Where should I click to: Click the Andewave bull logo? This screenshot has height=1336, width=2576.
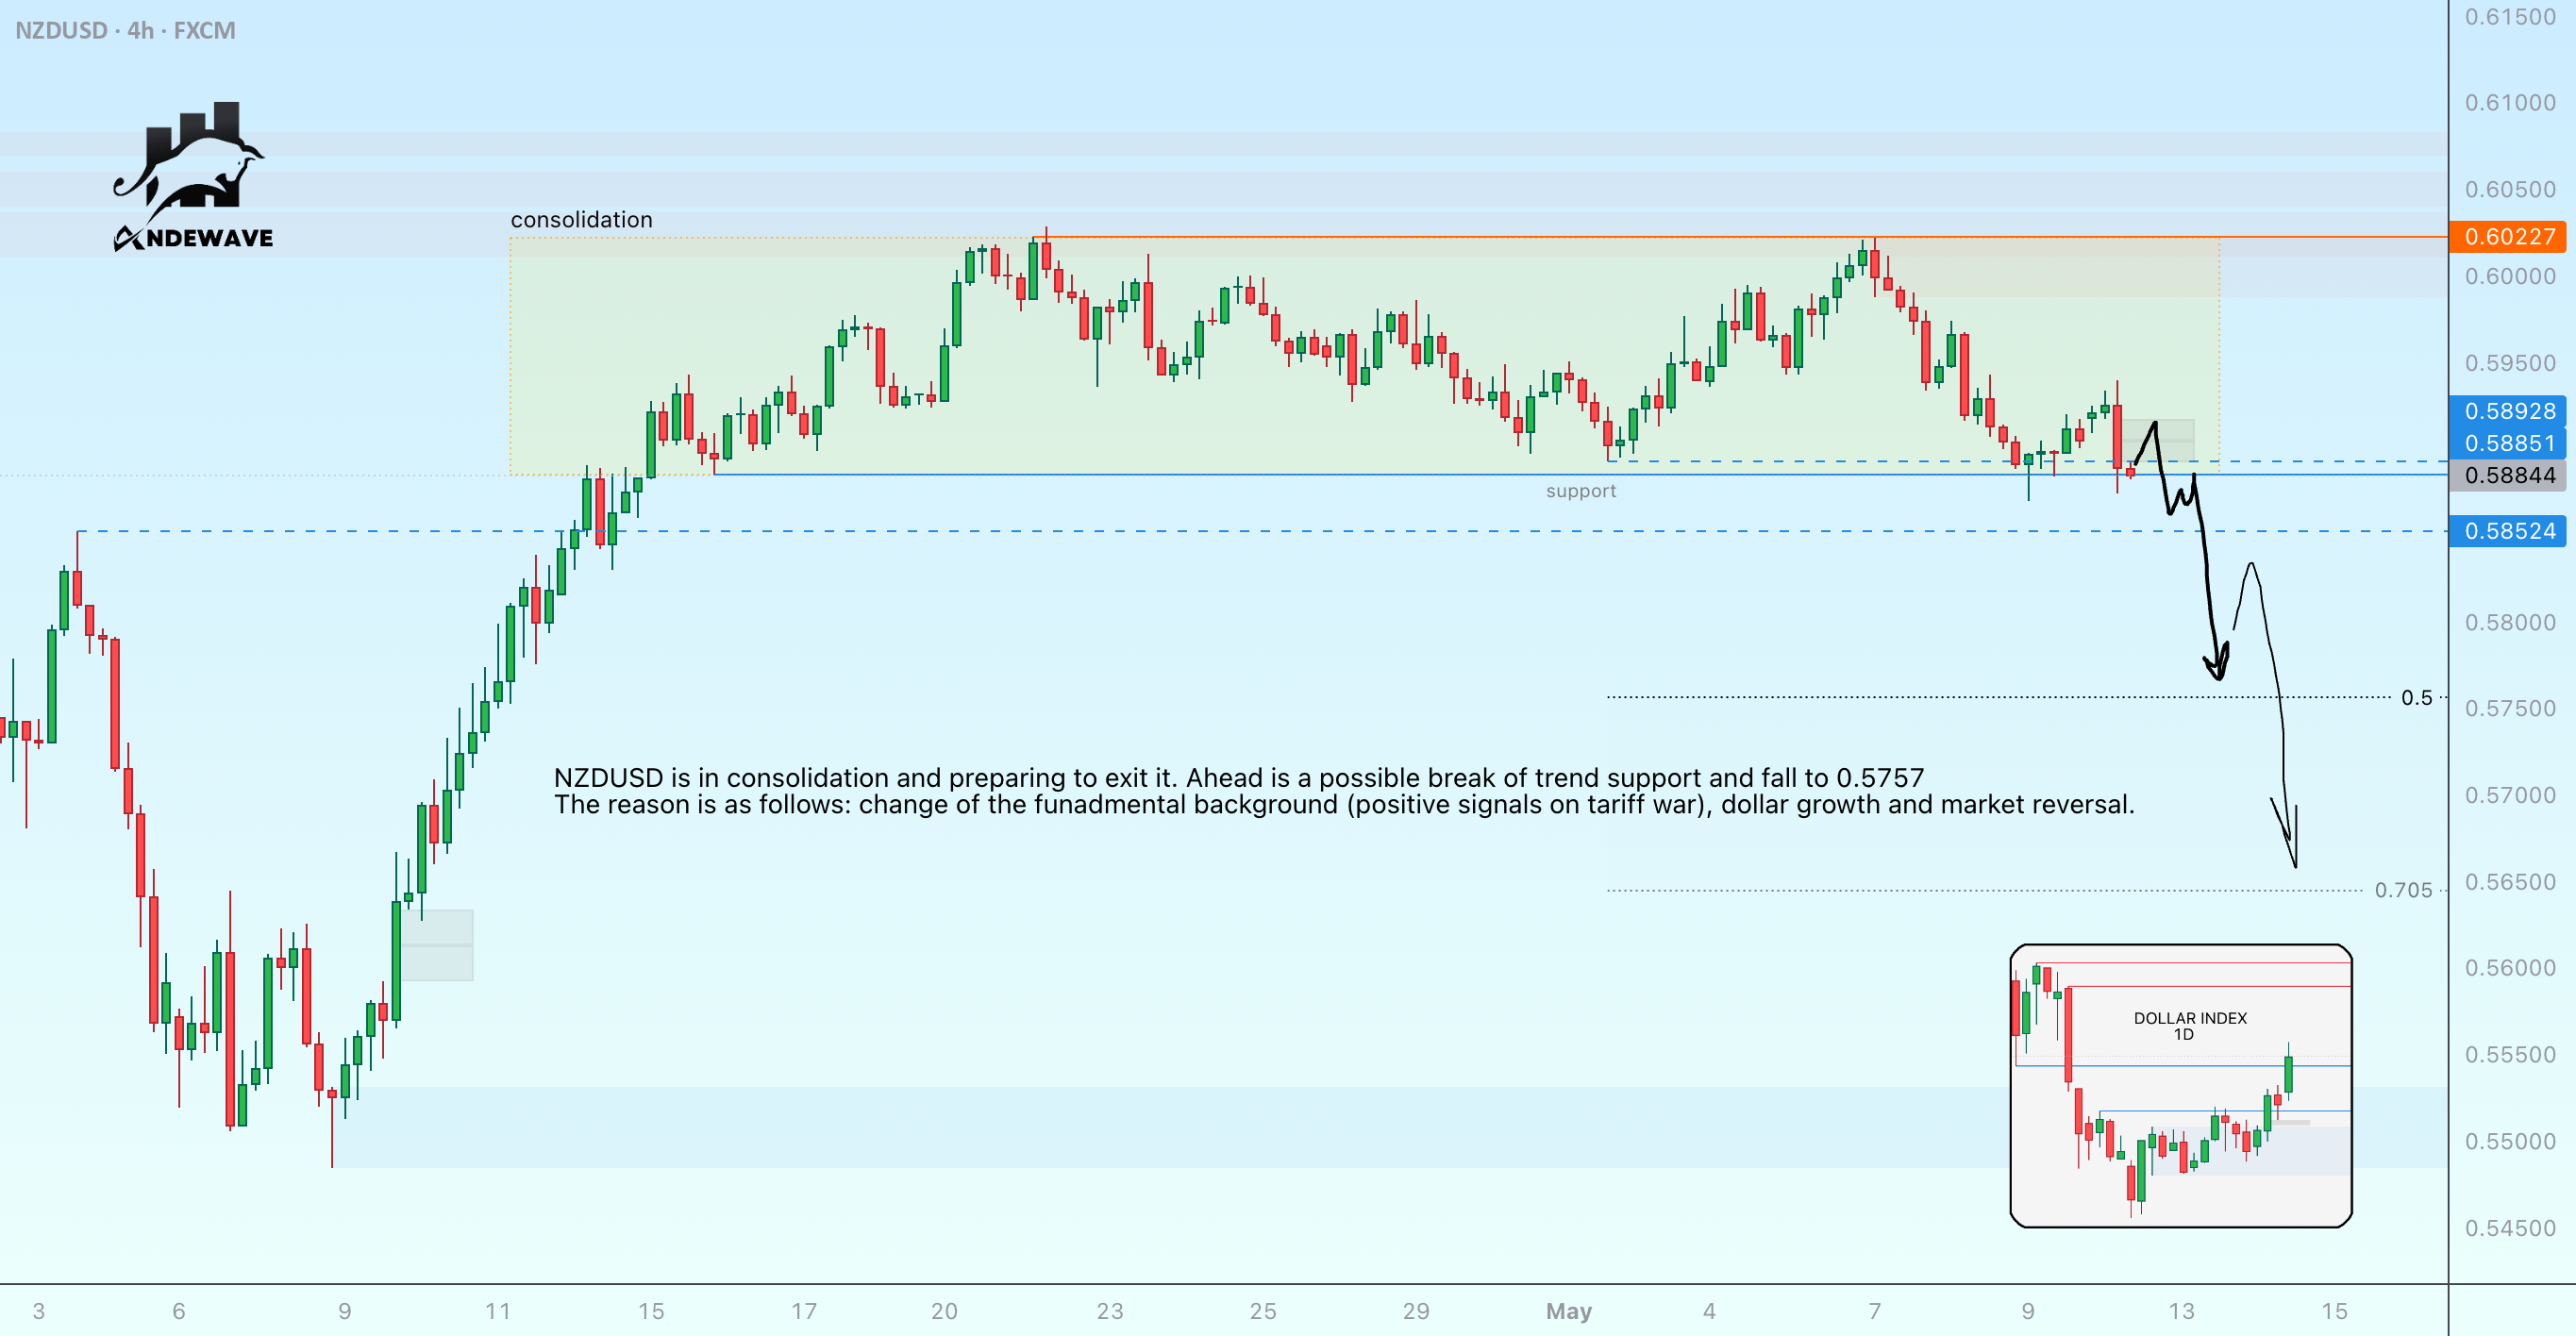[192, 176]
